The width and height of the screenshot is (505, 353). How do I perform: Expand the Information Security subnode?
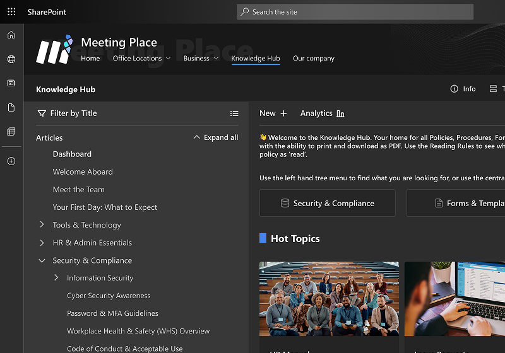click(x=56, y=277)
